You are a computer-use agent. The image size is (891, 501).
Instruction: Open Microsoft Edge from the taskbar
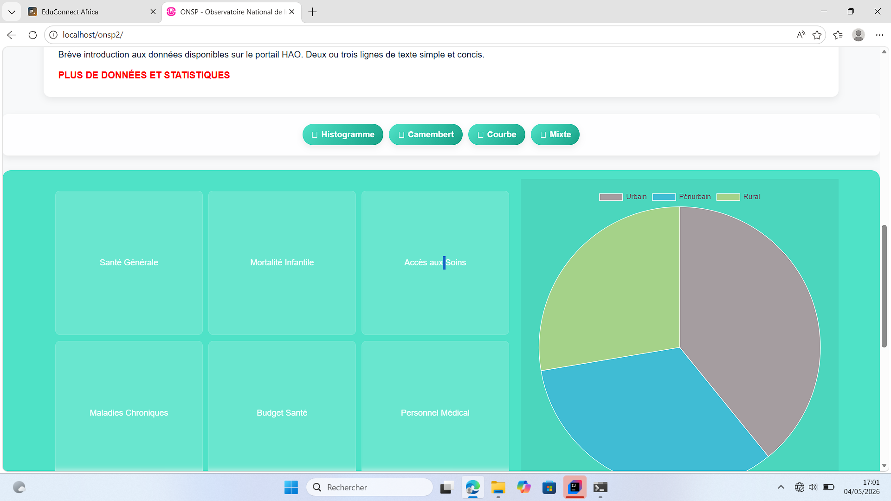coord(472,488)
